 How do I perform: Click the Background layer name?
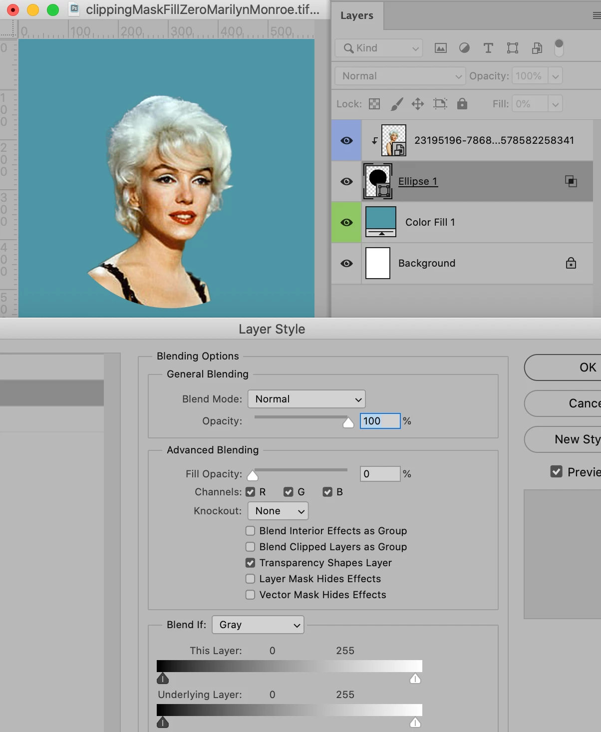(427, 263)
